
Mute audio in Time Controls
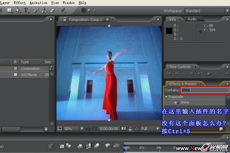pyautogui.click(x=208, y=73)
